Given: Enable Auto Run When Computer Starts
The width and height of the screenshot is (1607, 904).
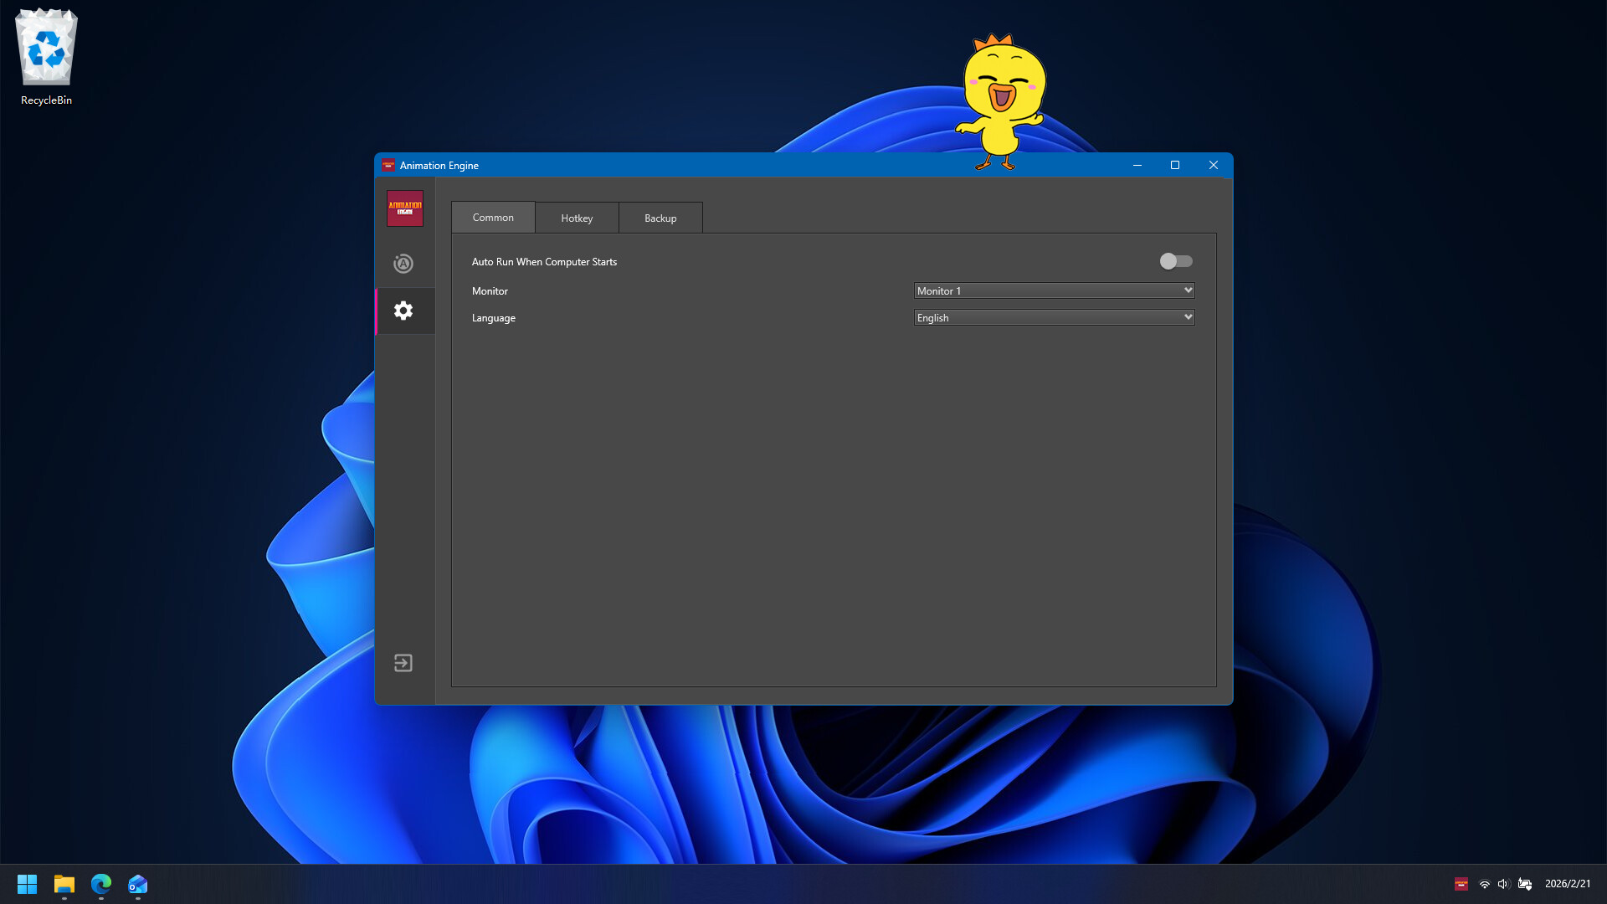Looking at the screenshot, I should pyautogui.click(x=1175, y=261).
